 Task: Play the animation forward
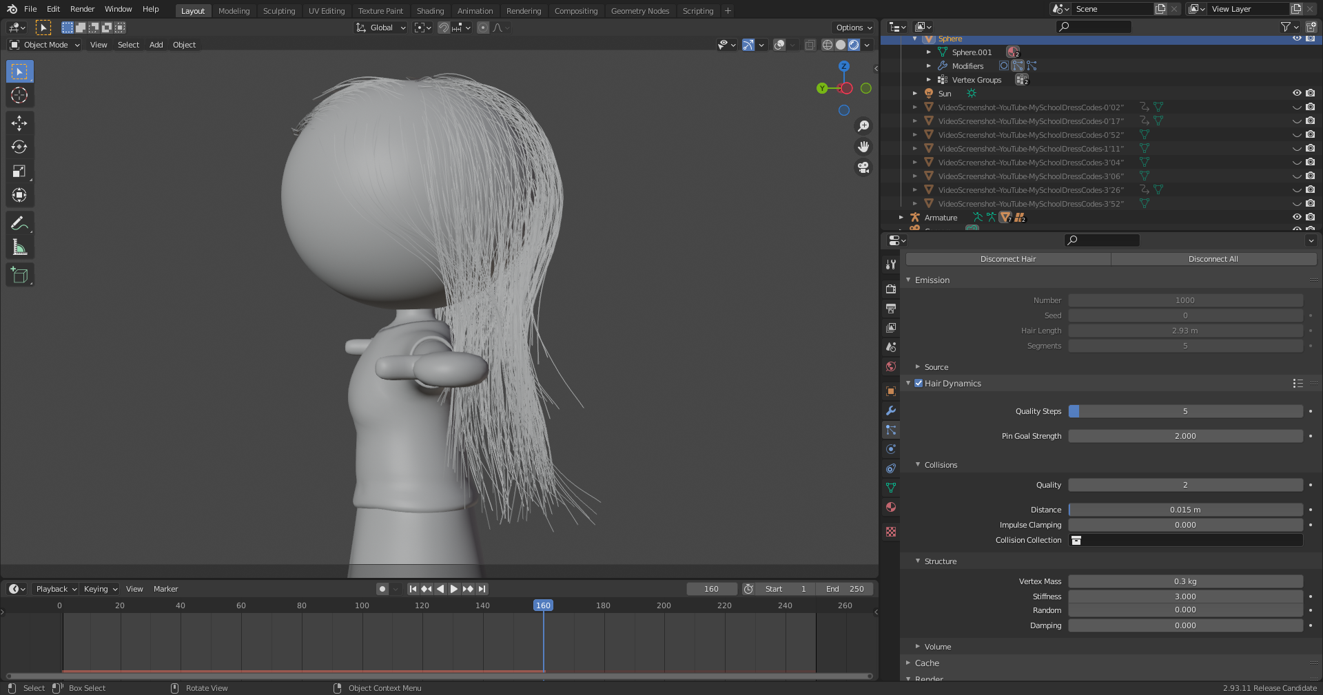[454, 589]
